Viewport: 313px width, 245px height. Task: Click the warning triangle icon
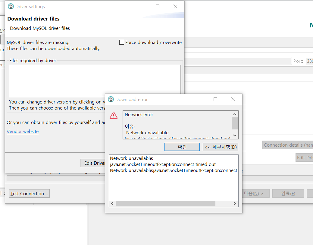coord(114,115)
